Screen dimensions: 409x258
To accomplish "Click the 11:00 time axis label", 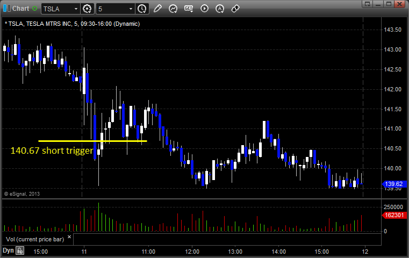I will [148, 252].
